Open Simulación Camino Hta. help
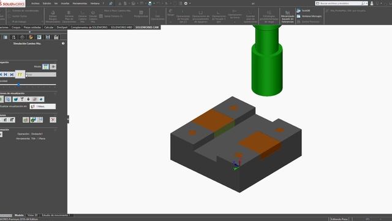Viewport: 392px width, 221px height. pos(63,44)
